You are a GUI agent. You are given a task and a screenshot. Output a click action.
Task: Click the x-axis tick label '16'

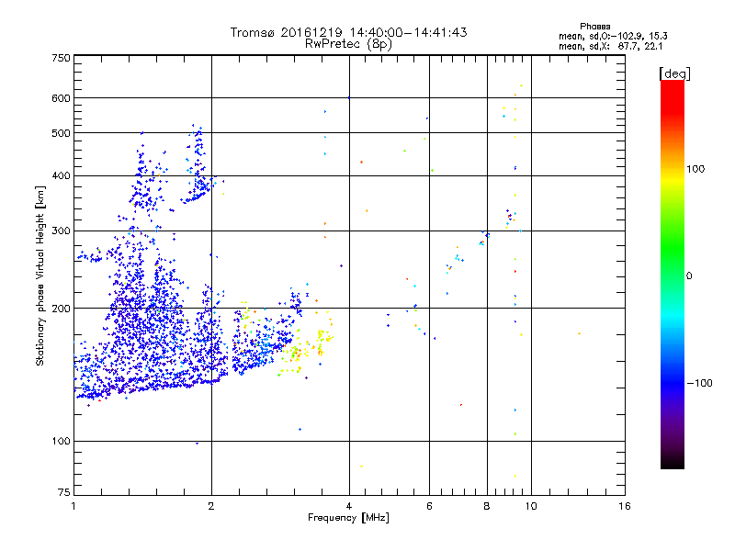[625, 506]
